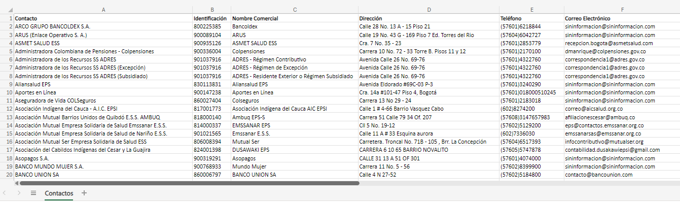Click identification cell 860006797
The image size is (680, 202).
pyautogui.click(x=211, y=175)
